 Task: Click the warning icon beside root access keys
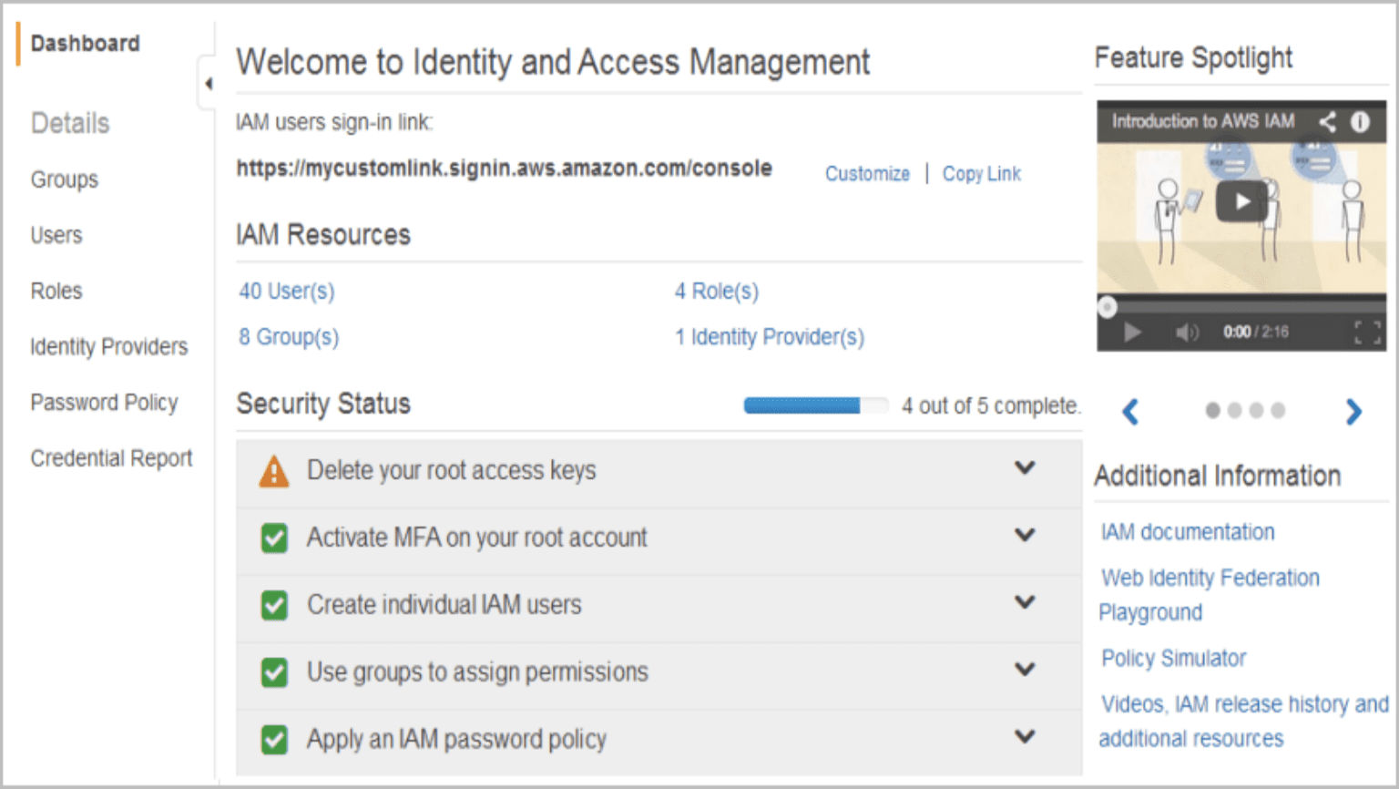pyautogui.click(x=274, y=468)
